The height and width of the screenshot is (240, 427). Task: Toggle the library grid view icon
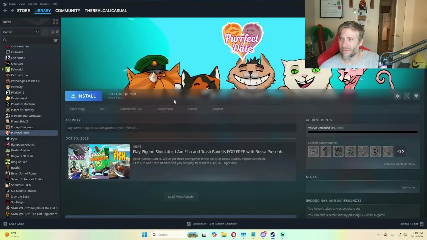click(55, 22)
